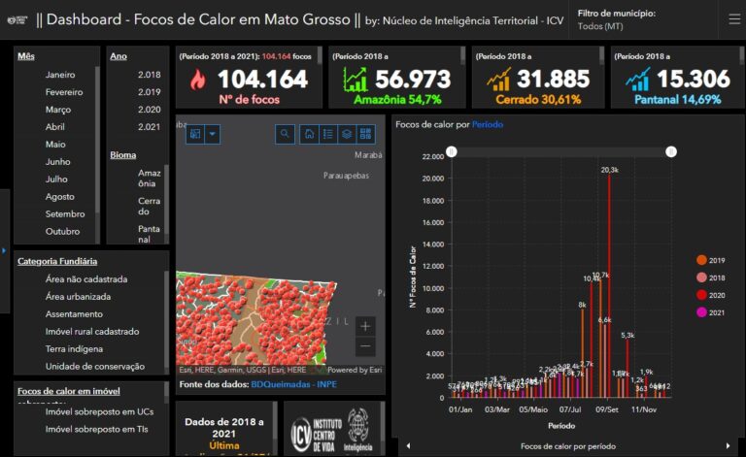Viewport: 746px width, 457px height.
Task: Toggle 2021 series in chart legend
Action: point(701,311)
